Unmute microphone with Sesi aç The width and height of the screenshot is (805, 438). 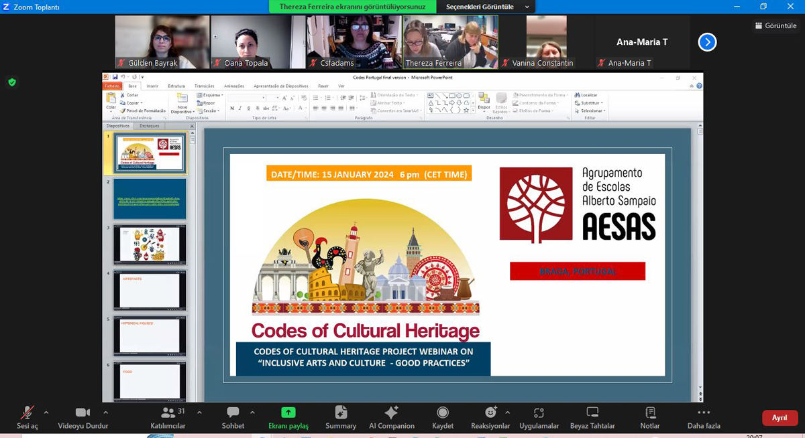[28, 417]
